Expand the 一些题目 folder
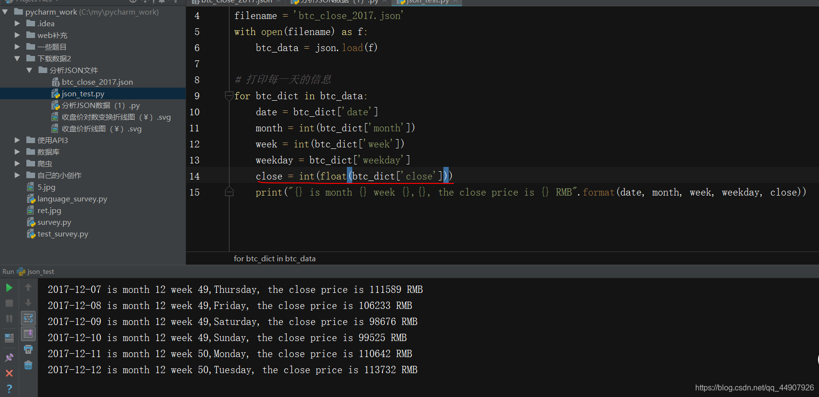This screenshot has width=819, height=397. click(x=17, y=47)
